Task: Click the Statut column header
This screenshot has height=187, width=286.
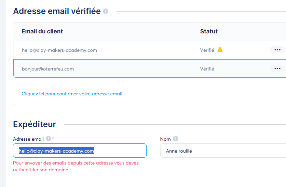Action: coord(209,31)
